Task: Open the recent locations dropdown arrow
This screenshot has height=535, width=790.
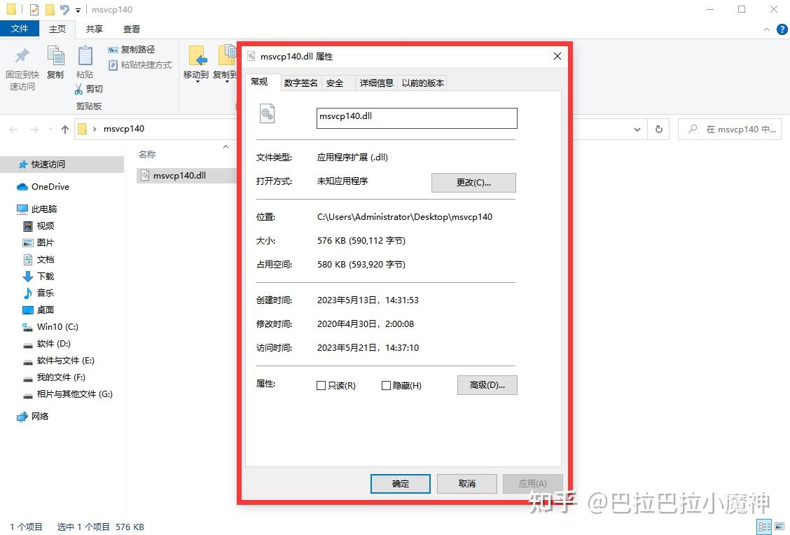Action: click(x=50, y=130)
